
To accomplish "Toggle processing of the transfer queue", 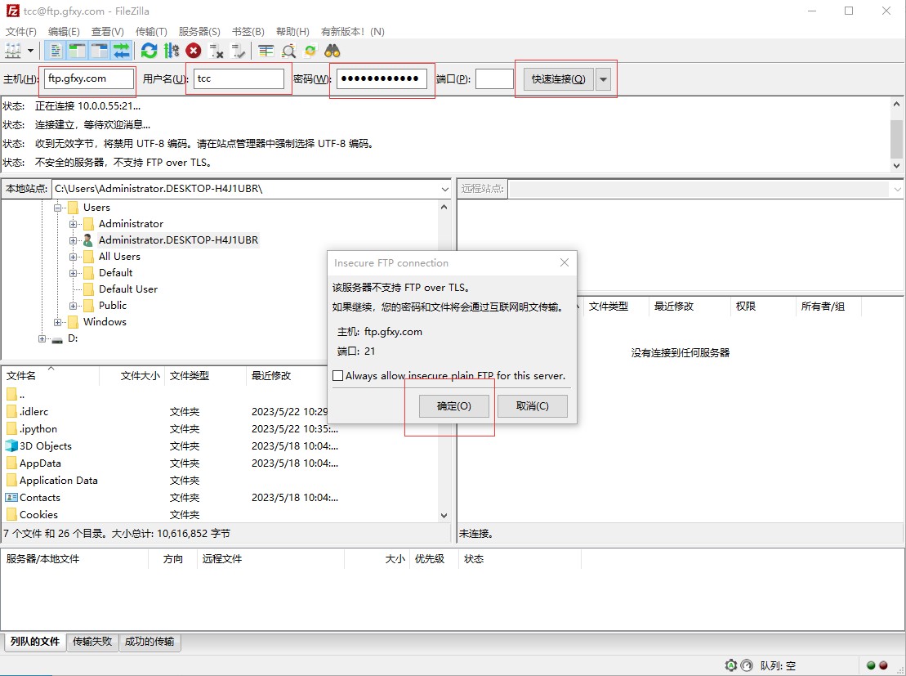I will coord(172,51).
